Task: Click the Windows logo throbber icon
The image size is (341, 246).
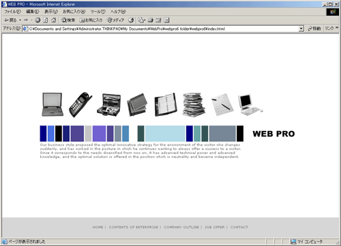Action: click(x=333, y=12)
